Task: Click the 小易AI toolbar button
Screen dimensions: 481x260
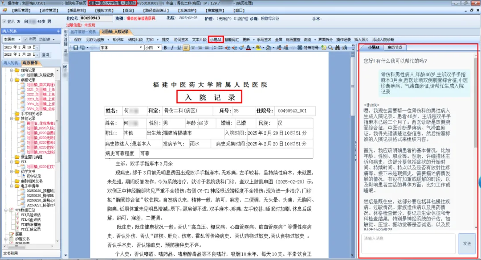Action: pyautogui.click(x=216, y=40)
